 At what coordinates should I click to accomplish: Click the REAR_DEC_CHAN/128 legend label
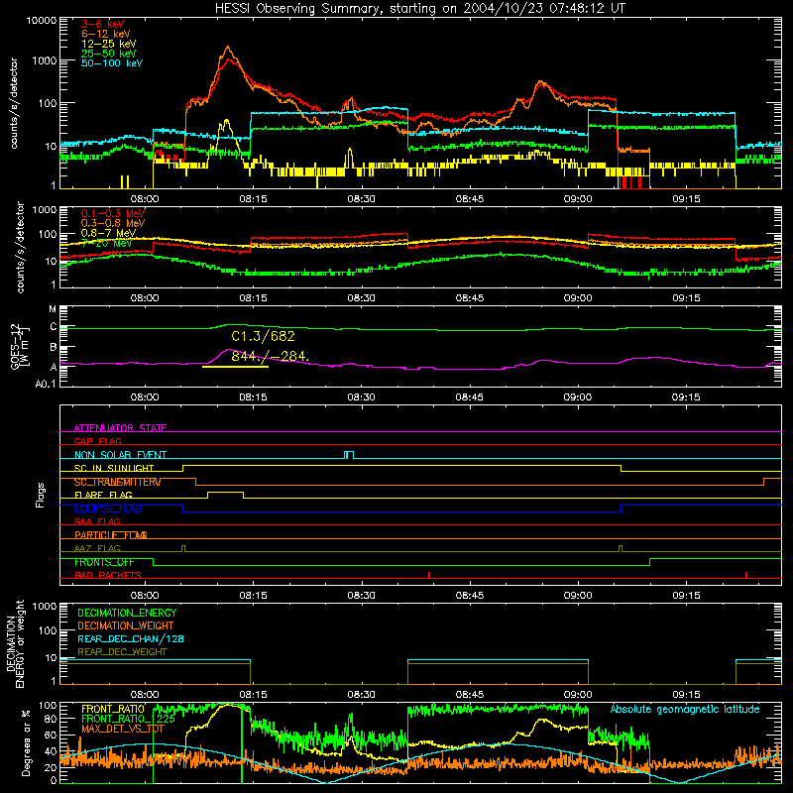click(131, 638)
